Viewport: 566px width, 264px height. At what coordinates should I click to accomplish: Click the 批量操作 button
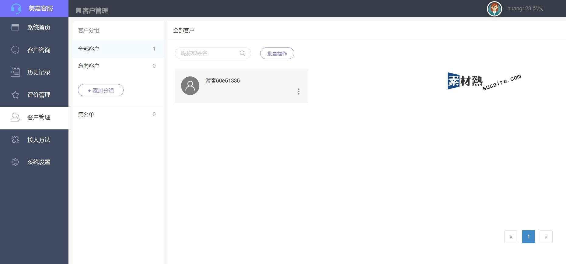tap(277, 53)
